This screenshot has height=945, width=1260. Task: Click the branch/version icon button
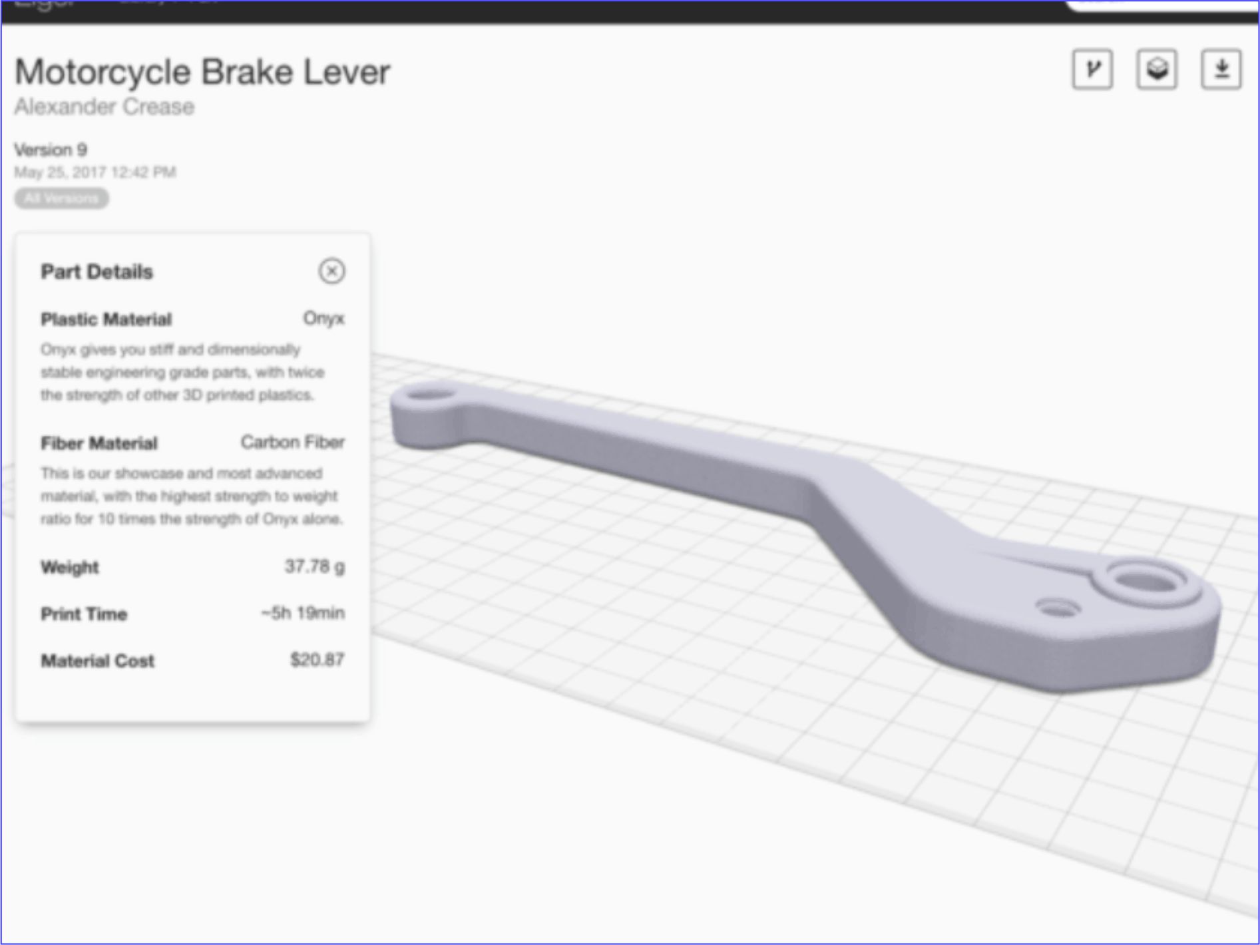click(1092, 69)
